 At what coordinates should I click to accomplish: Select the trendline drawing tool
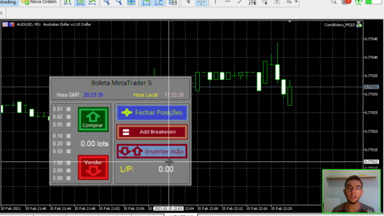tap(240, 2)
